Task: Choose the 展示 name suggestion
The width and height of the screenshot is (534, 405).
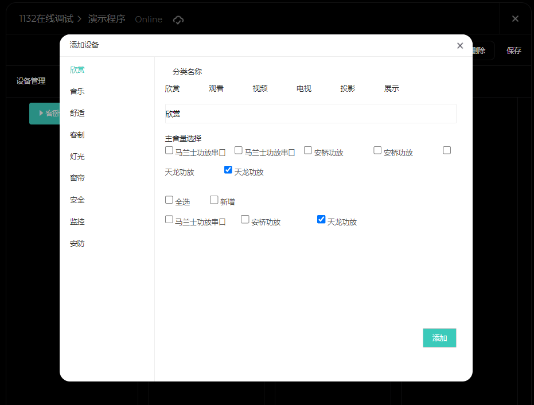Action: tap(392, 88)
